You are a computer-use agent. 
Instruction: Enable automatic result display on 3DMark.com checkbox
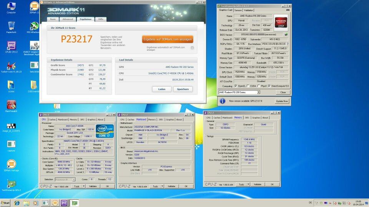pos(192,48)
